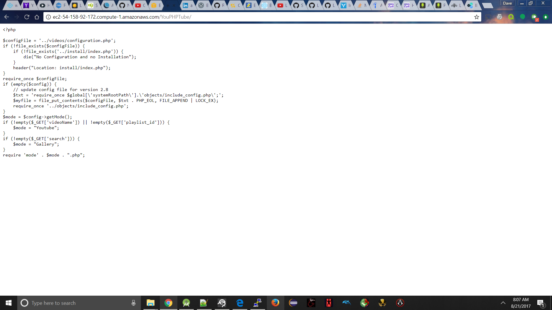Open the Dave profile menu
This screenshot has width=552, height=310.
click(x=508, y=3)
